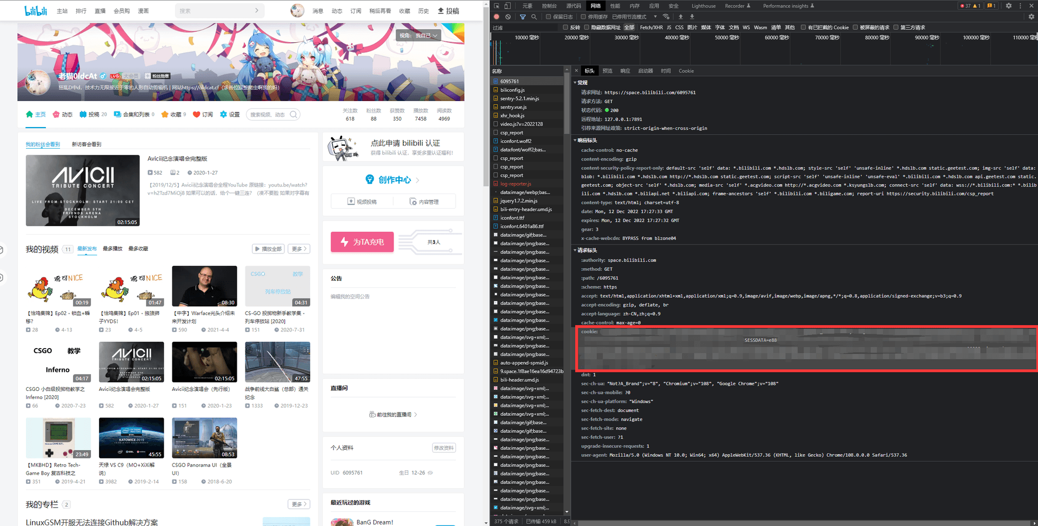This screenshot has height=526, width=1038.
Task: Toggle the 停用缓存 checkbox
Action: [583, 17]
